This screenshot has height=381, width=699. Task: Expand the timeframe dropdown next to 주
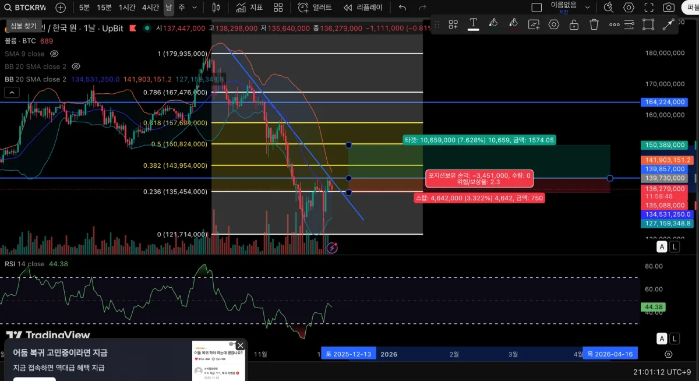[195, 8]
